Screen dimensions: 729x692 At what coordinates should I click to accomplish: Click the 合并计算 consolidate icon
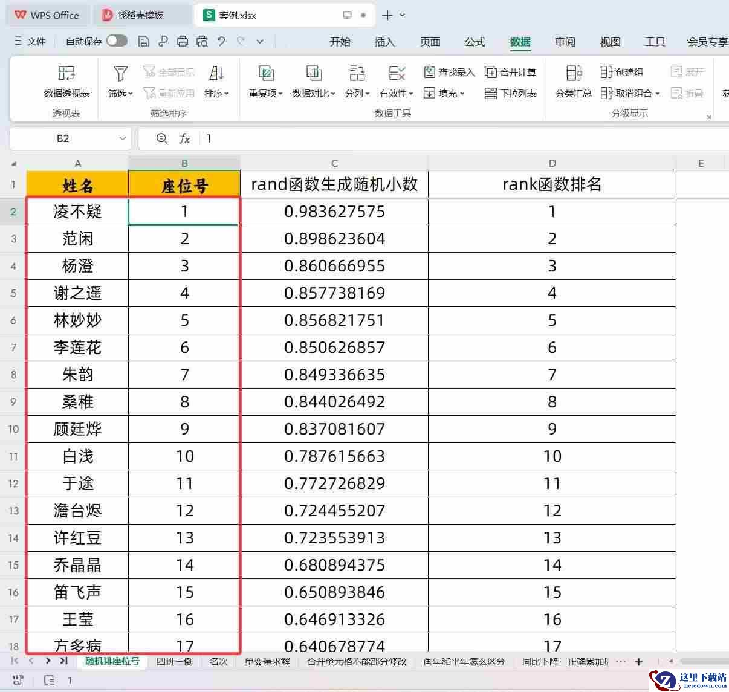click(491, 72)
